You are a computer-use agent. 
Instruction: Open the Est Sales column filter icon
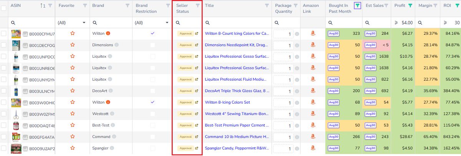click(386, 6)
